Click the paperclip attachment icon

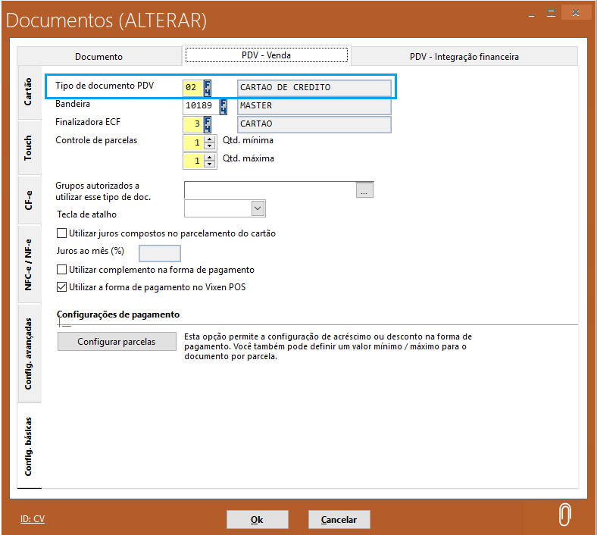pos(564,515)
